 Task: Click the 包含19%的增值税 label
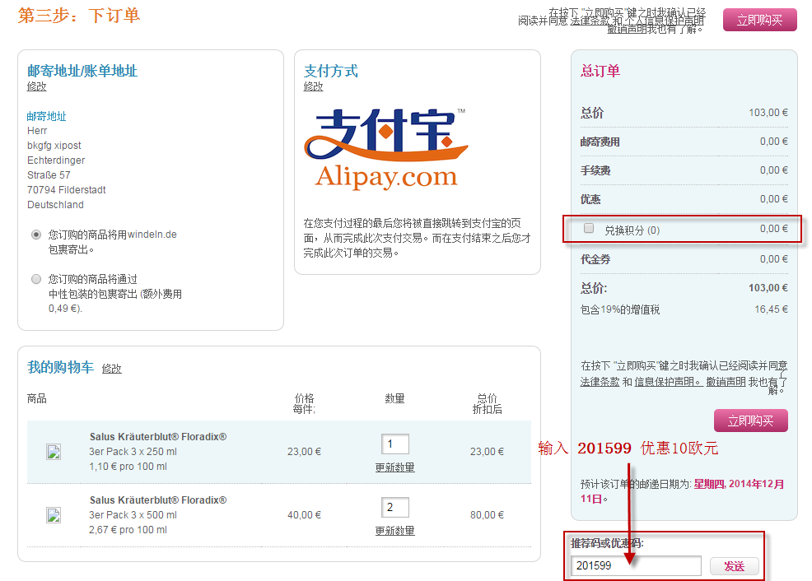(620, 309)
